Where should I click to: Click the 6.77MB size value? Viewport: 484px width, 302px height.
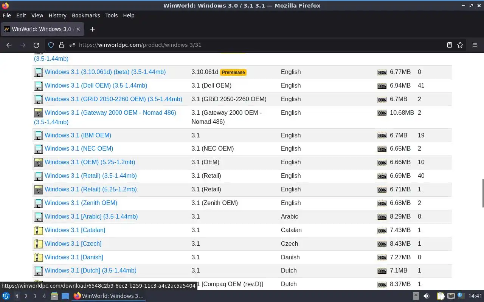click(400, 72)
